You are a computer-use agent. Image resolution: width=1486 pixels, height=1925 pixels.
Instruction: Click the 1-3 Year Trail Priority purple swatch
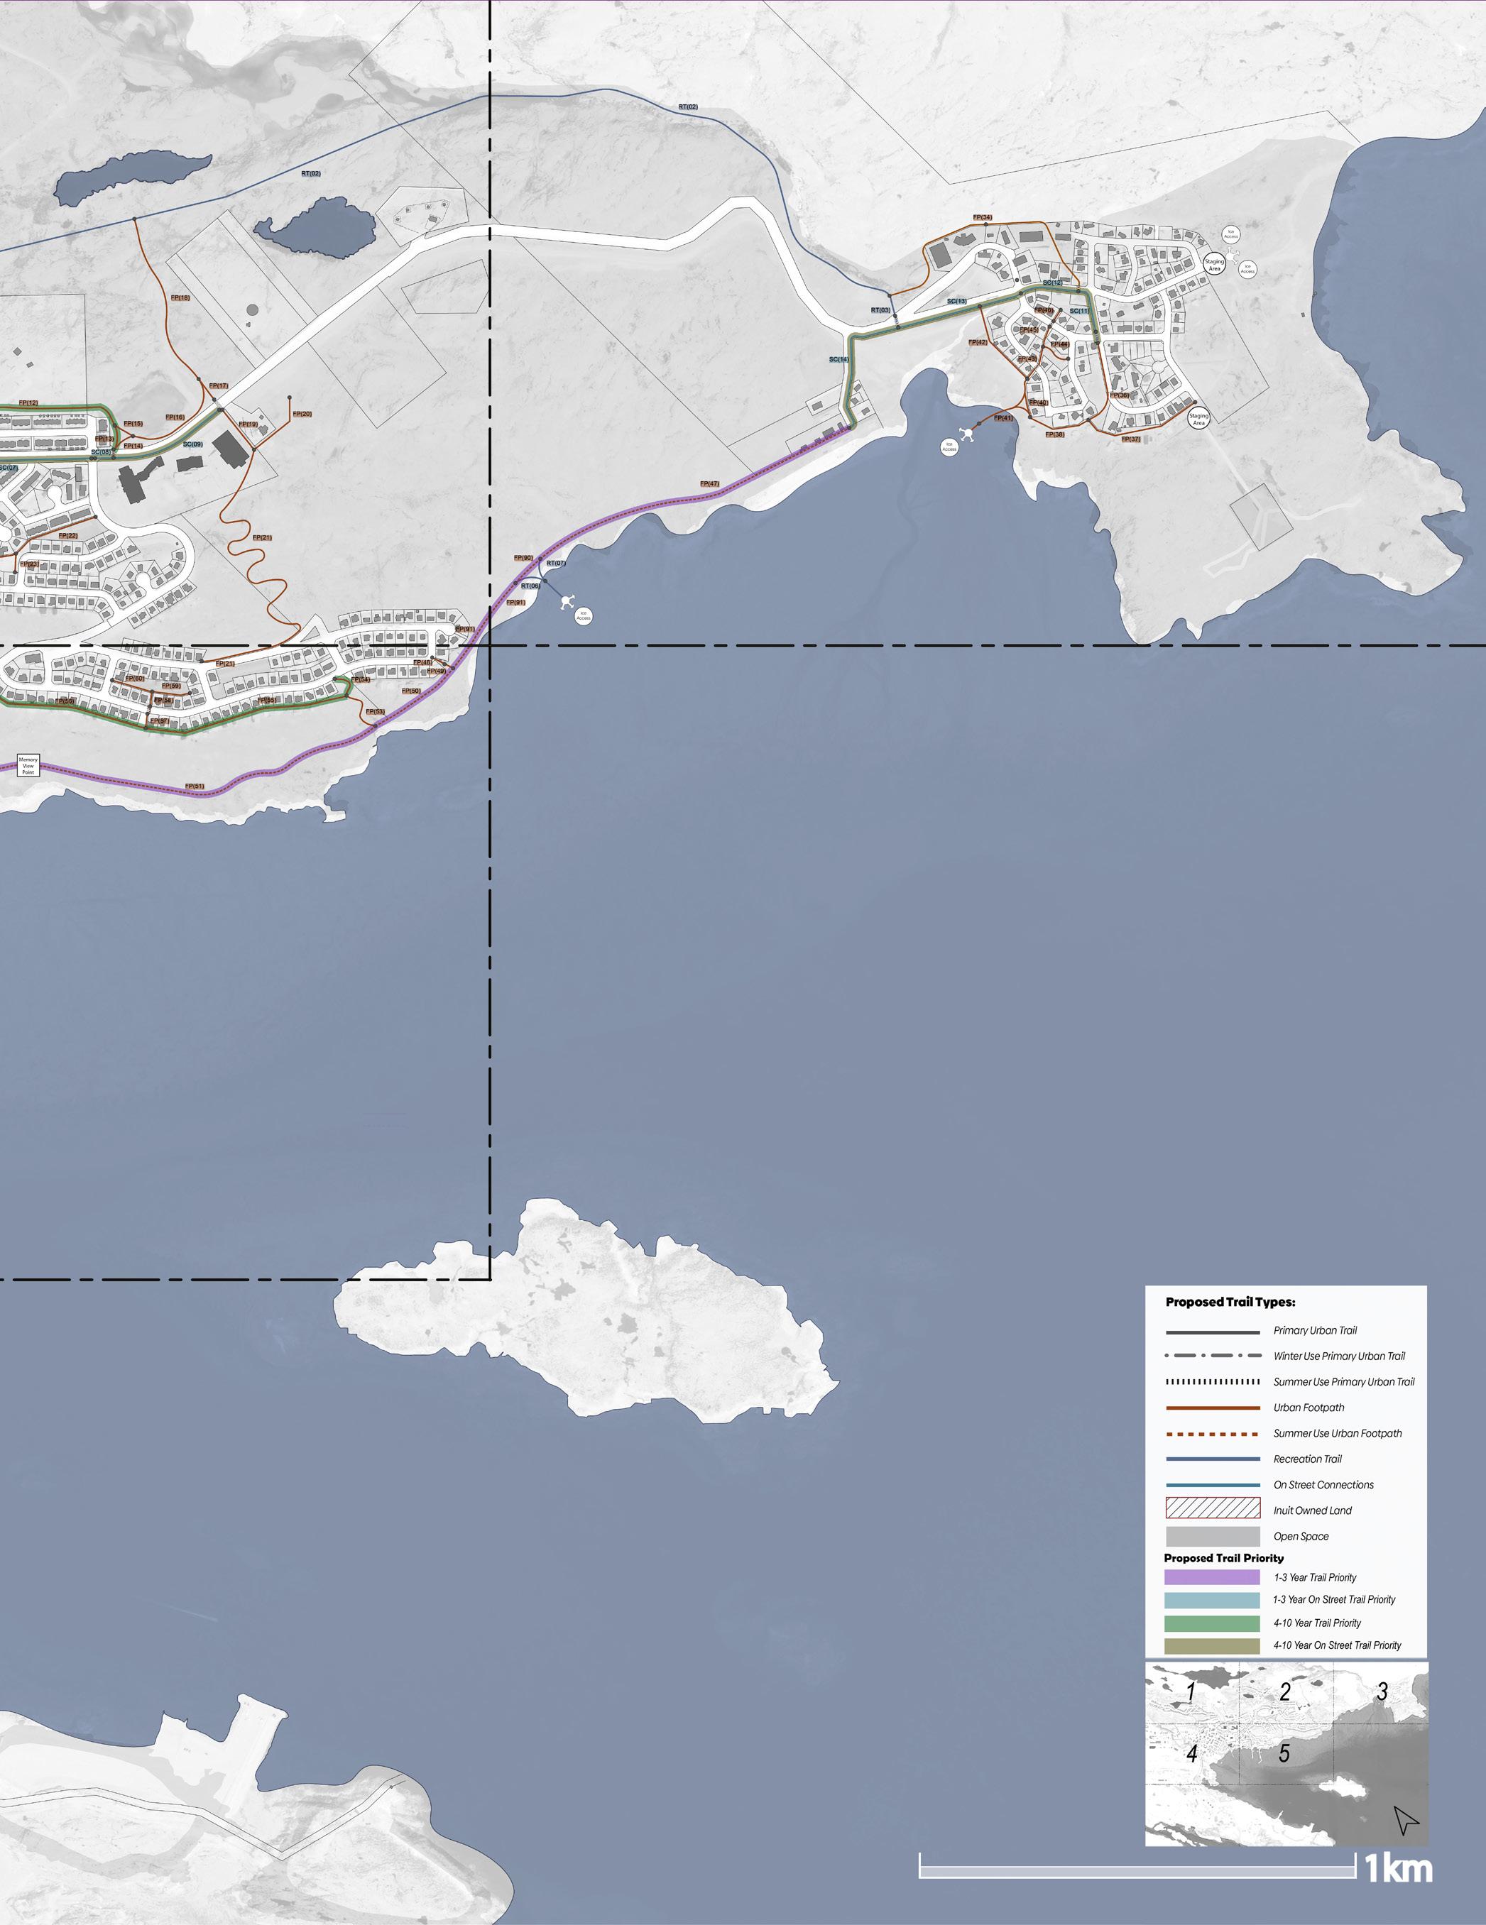click(x=1213, y=1577)
